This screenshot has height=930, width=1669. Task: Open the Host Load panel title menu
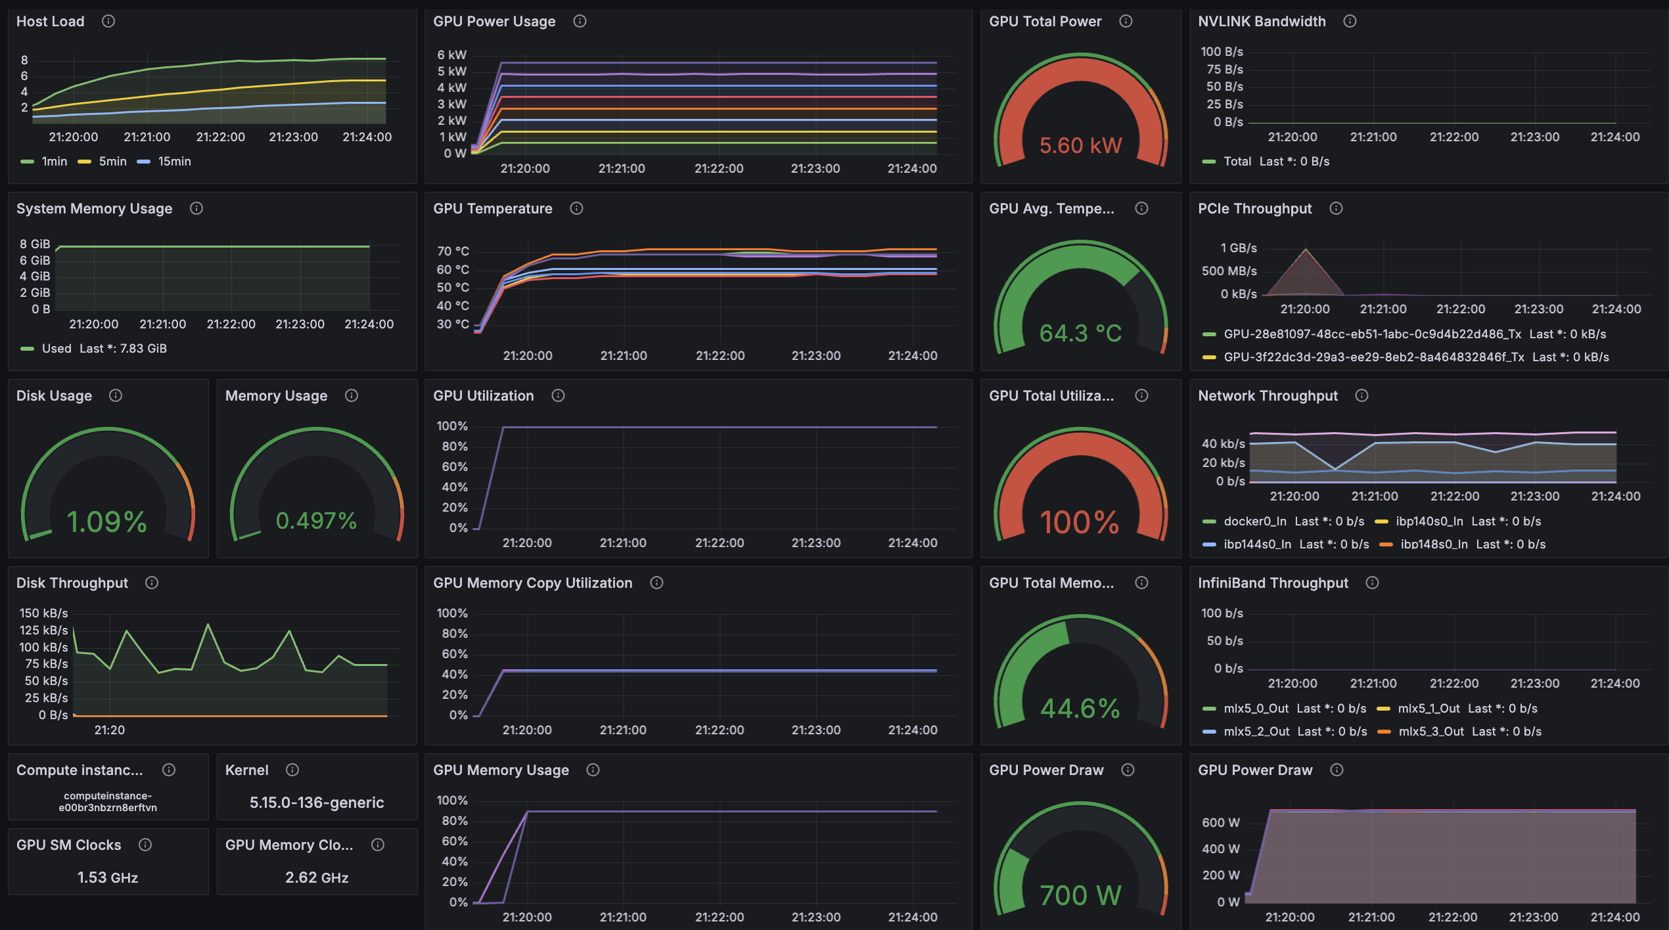50,21
